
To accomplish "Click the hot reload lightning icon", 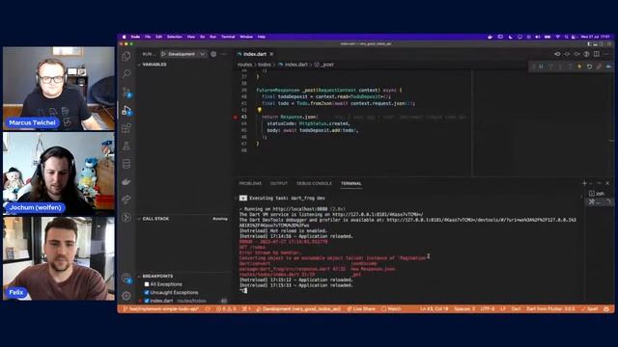I will click(x=579, y=67).
